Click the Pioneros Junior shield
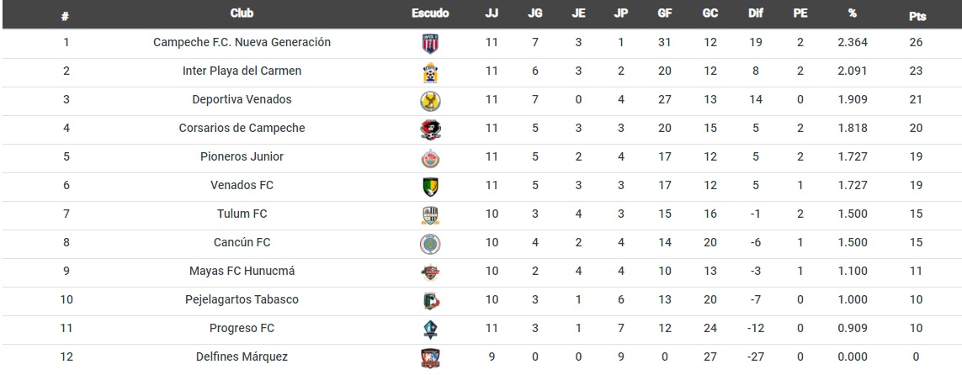 tap(430, 158)
